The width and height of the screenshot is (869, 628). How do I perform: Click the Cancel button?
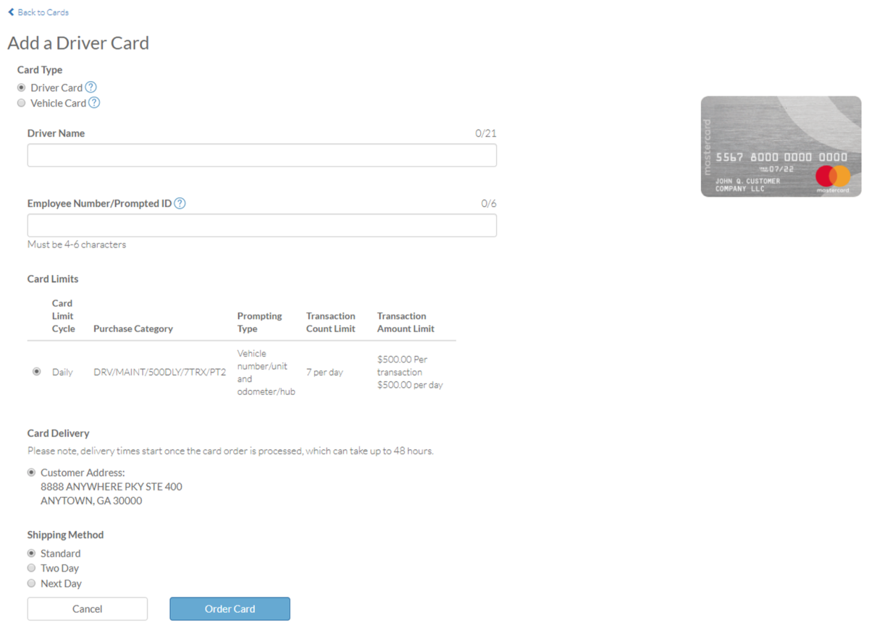87,608
